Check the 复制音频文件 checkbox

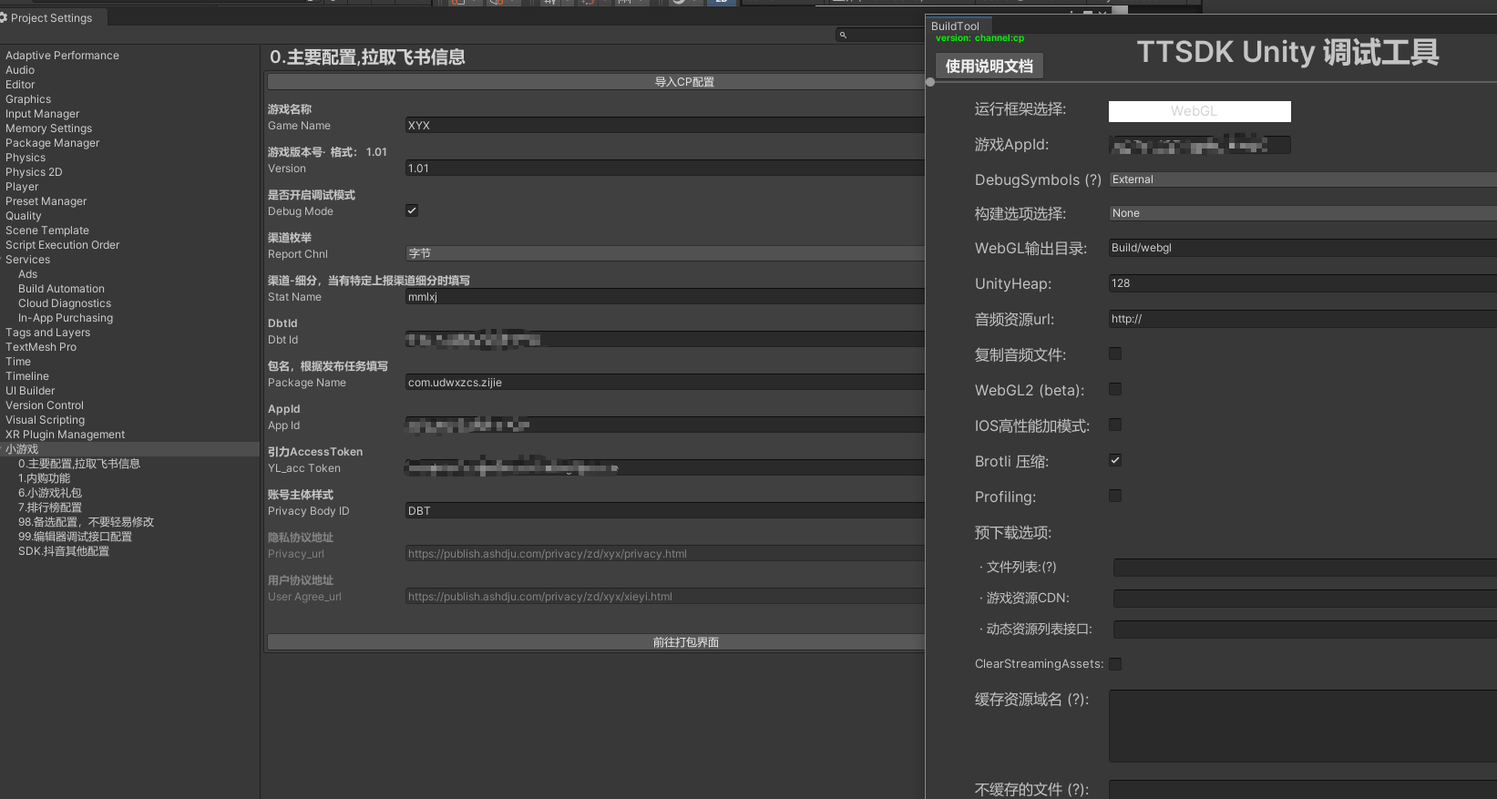pos(1115,353)
